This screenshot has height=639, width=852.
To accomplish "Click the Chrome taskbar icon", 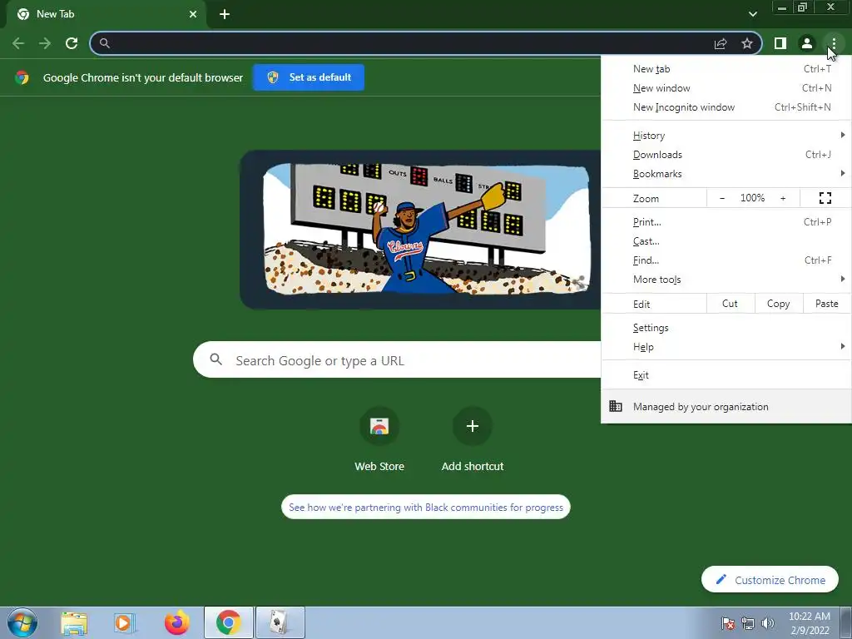I will (228, 623).
